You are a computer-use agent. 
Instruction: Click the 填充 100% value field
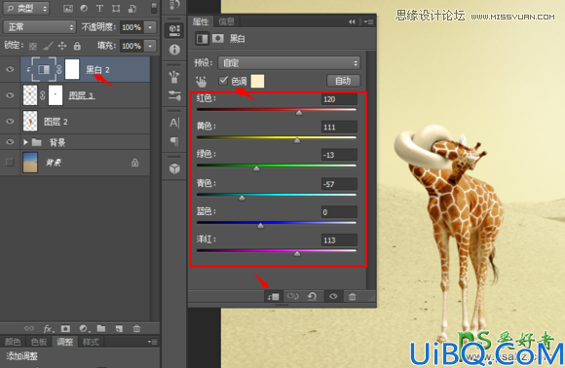tap(132, 46)
